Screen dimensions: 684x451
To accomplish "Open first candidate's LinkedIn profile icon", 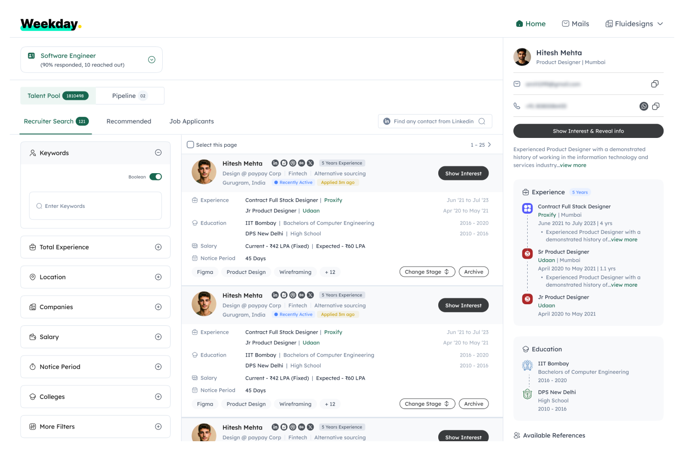I will (275, 163).
